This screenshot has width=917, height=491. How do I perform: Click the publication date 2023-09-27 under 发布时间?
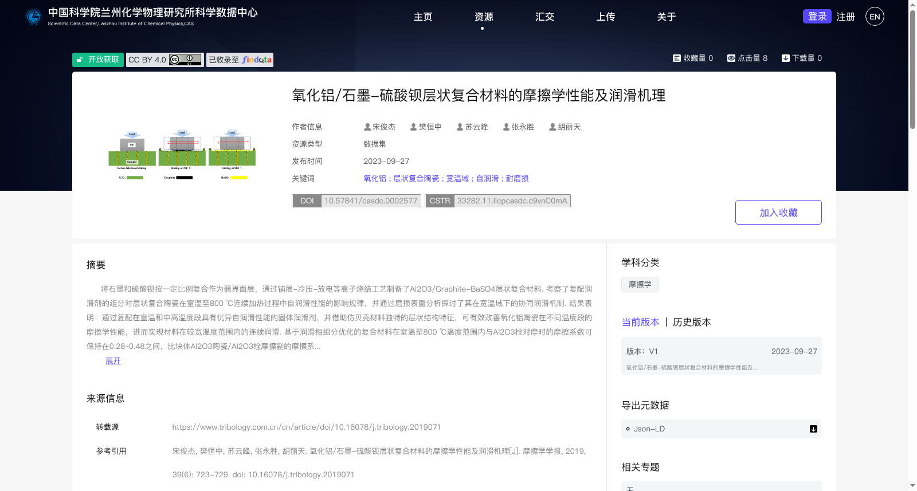pyautogui.click(x=386, y=161)
